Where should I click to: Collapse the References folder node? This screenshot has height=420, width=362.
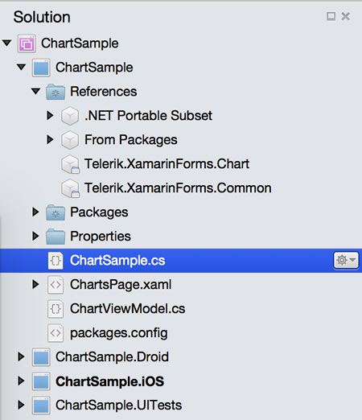[35, 91]
